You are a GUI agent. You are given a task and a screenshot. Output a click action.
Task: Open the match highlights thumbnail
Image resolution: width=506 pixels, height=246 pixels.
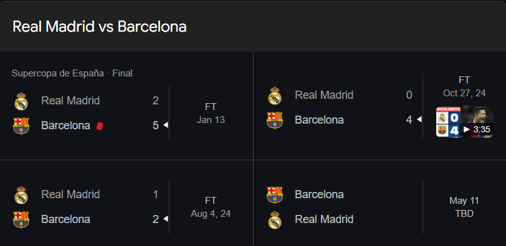[x=464, y=122]
